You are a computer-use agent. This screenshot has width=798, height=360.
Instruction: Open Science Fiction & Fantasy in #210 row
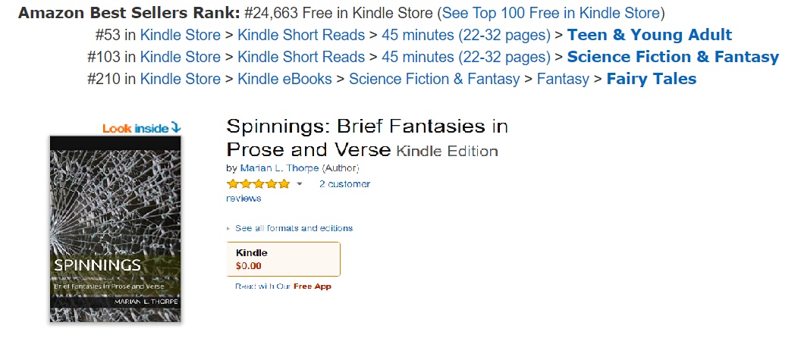point(434,79)
